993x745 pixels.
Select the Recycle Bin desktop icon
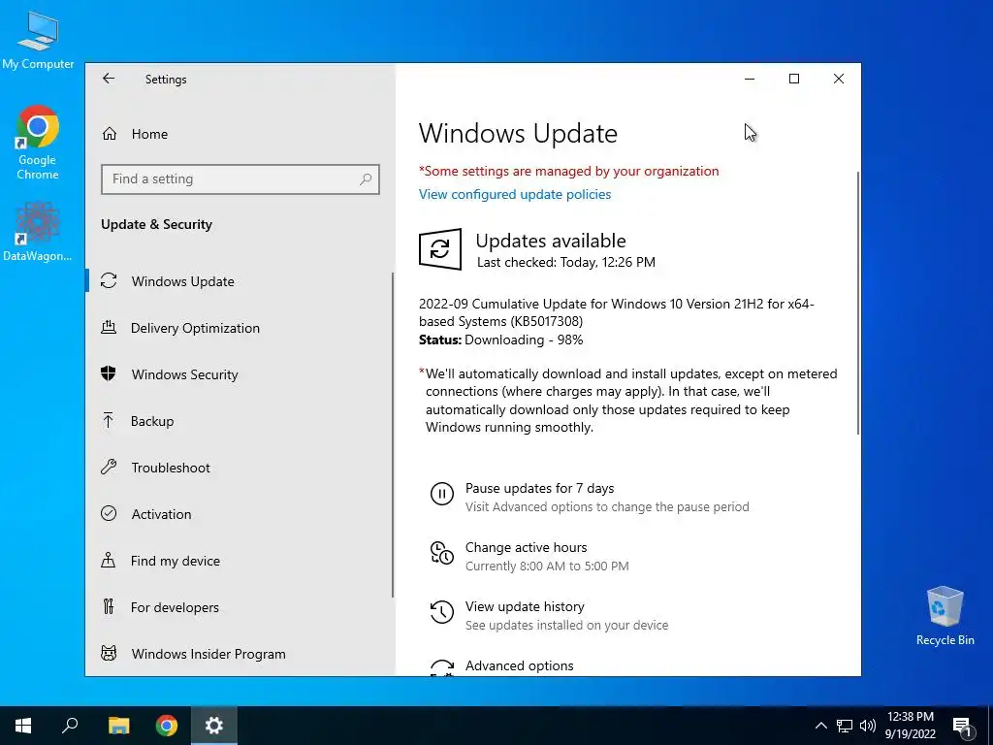945,616
